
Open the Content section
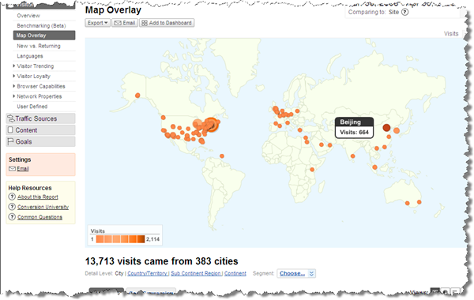(40, 130)
